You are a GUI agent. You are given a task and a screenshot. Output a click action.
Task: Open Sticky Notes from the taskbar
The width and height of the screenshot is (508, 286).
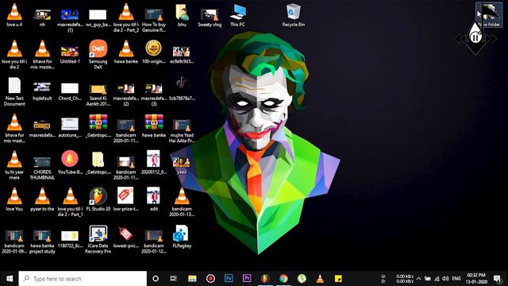(338, 279)
